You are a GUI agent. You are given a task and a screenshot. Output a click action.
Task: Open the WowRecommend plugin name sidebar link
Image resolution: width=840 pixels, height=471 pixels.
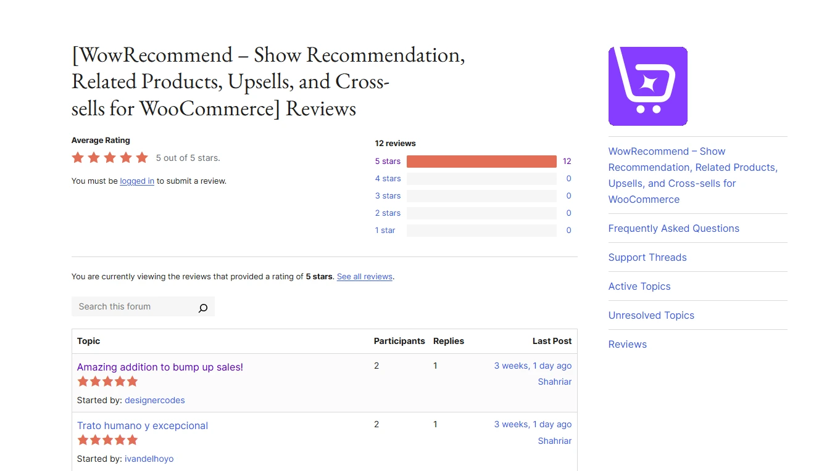693,175
